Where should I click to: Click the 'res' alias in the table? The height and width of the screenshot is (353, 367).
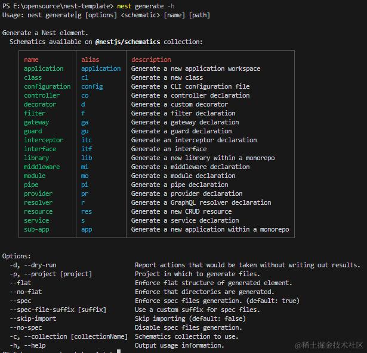click(x=87, y=211)
